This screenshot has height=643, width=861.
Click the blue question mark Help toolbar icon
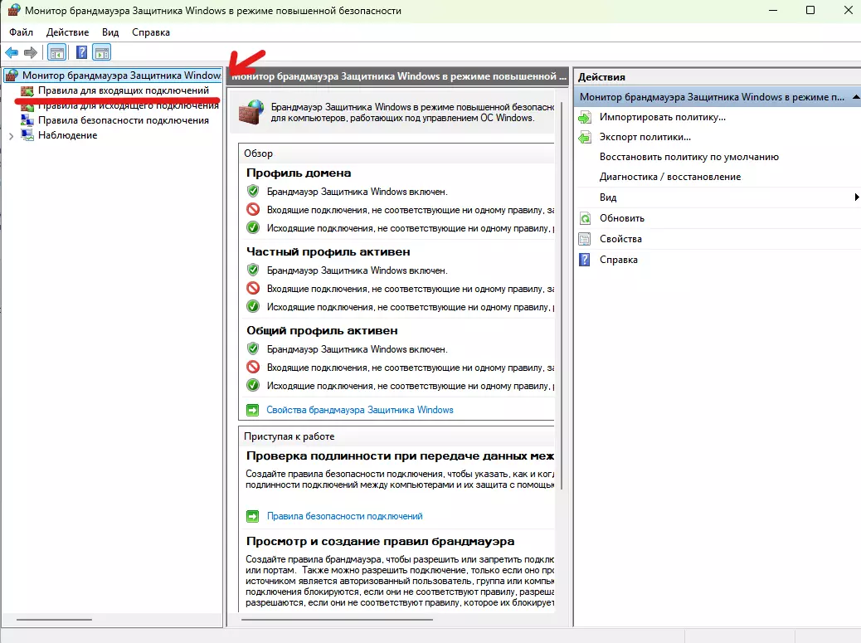coord(81,53)
